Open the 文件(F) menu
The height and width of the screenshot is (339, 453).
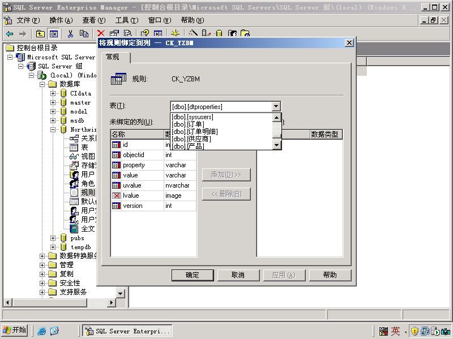pyautogui.click(x=28, y=20)
